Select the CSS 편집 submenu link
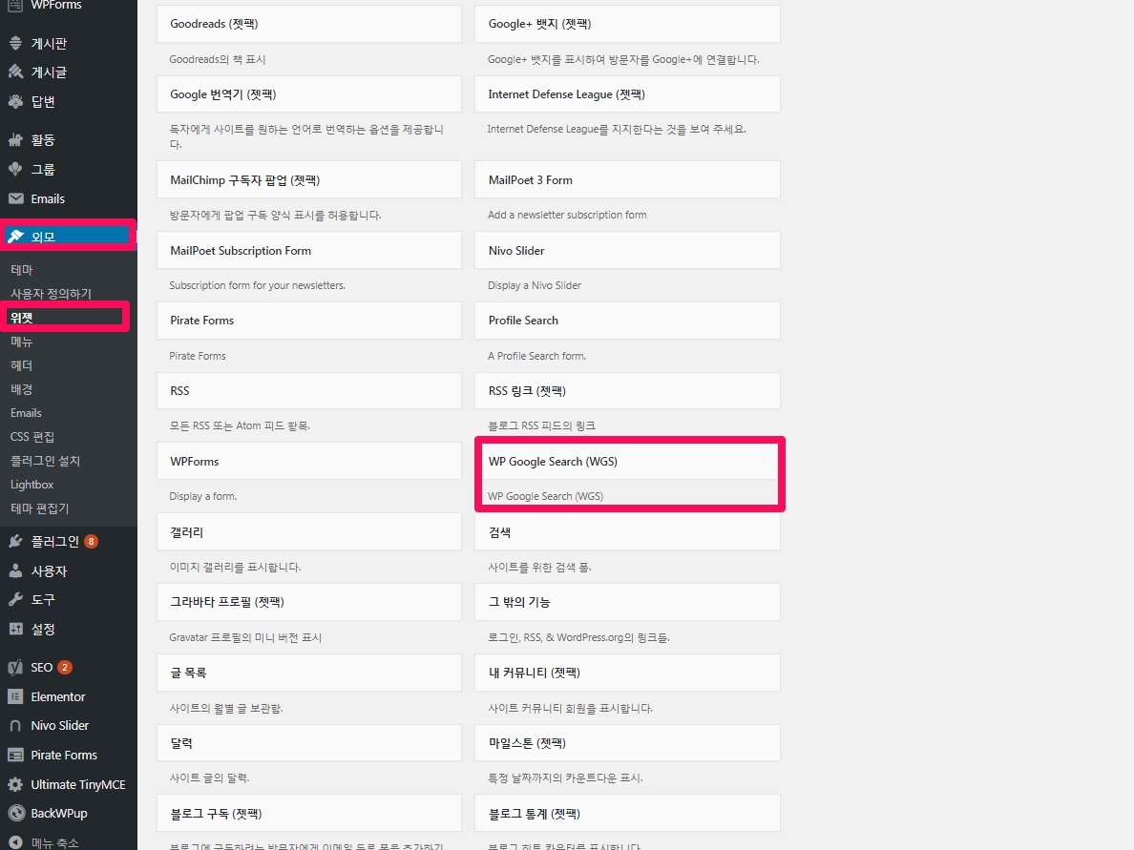Image resolution: width=1134 pixels, height=850 pixels. [32, 437]
